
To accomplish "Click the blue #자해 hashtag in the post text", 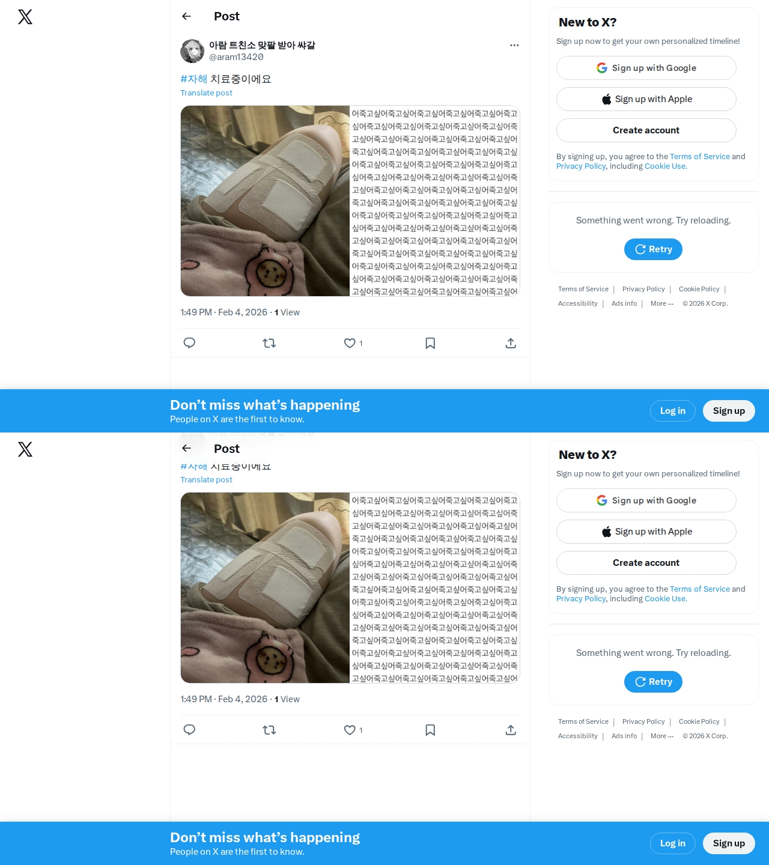I will tap(193, 79).
